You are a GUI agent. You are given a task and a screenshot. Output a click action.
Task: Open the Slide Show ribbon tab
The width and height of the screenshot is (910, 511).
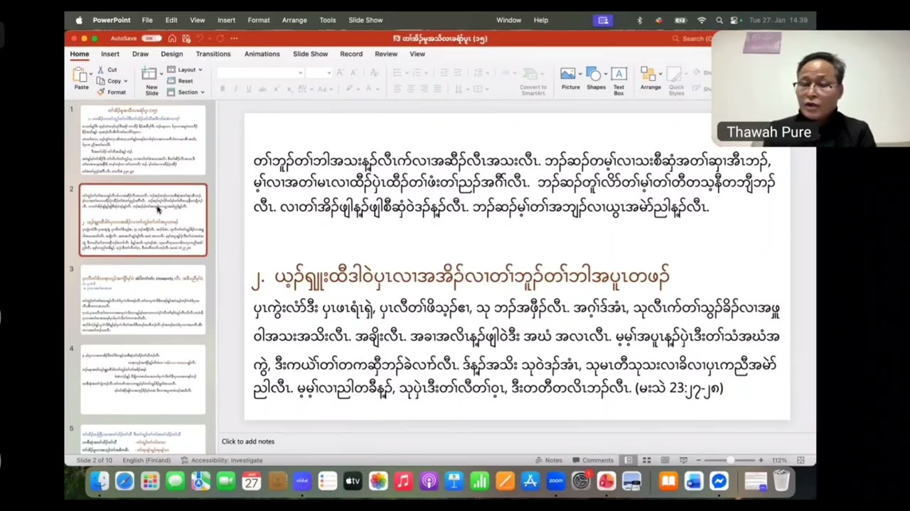click(x=310, y=54)
